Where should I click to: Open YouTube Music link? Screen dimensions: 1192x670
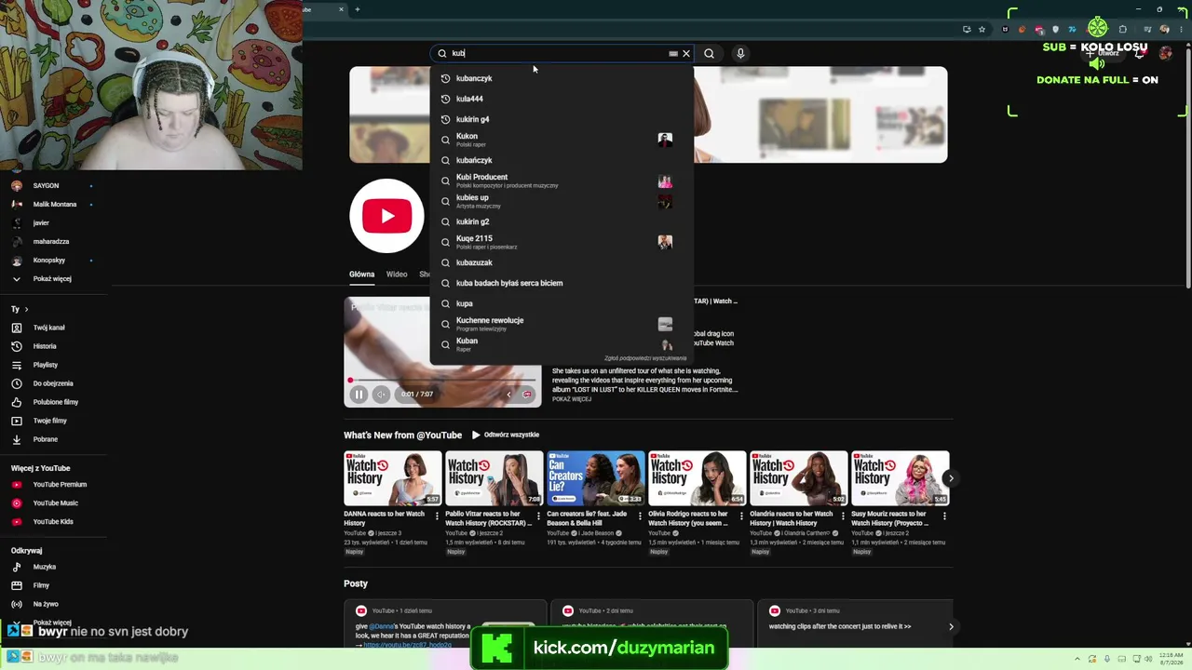pyautogui.click(x=53, y=503)
